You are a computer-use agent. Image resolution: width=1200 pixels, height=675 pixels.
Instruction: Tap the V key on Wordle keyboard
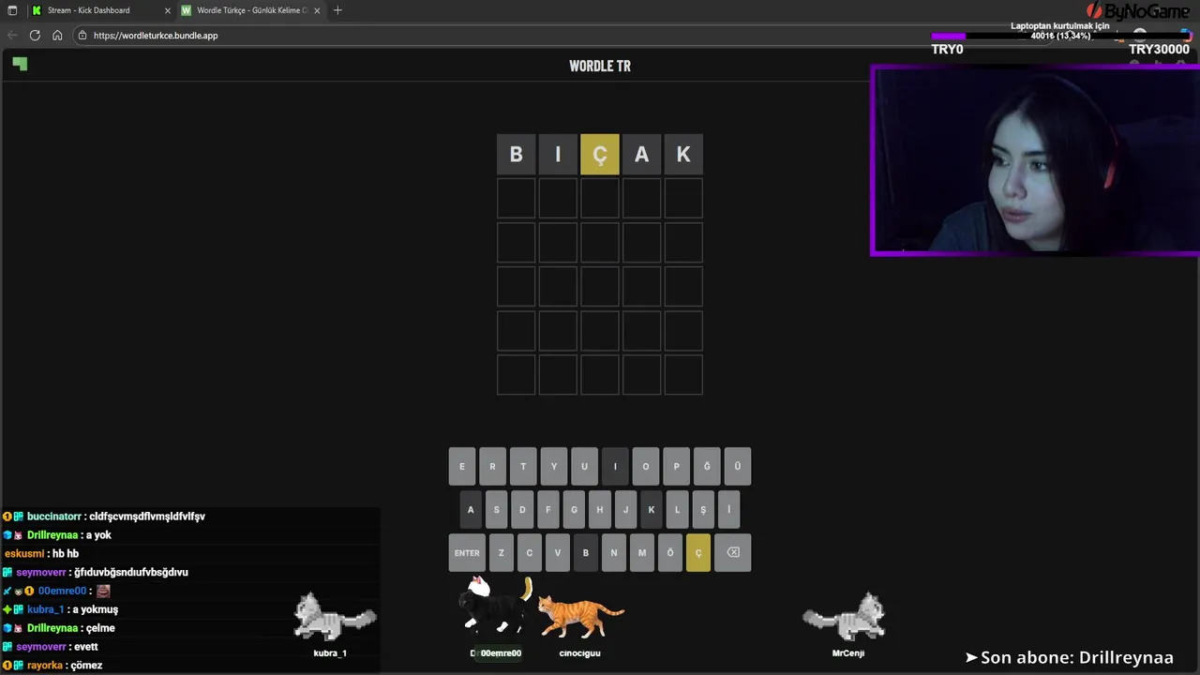coord(557,552)
